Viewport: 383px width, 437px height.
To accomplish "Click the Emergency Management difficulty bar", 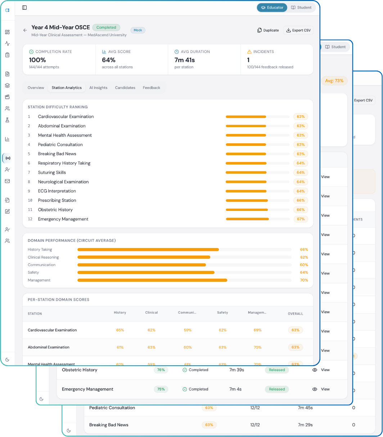I will (x=258, y=219).
